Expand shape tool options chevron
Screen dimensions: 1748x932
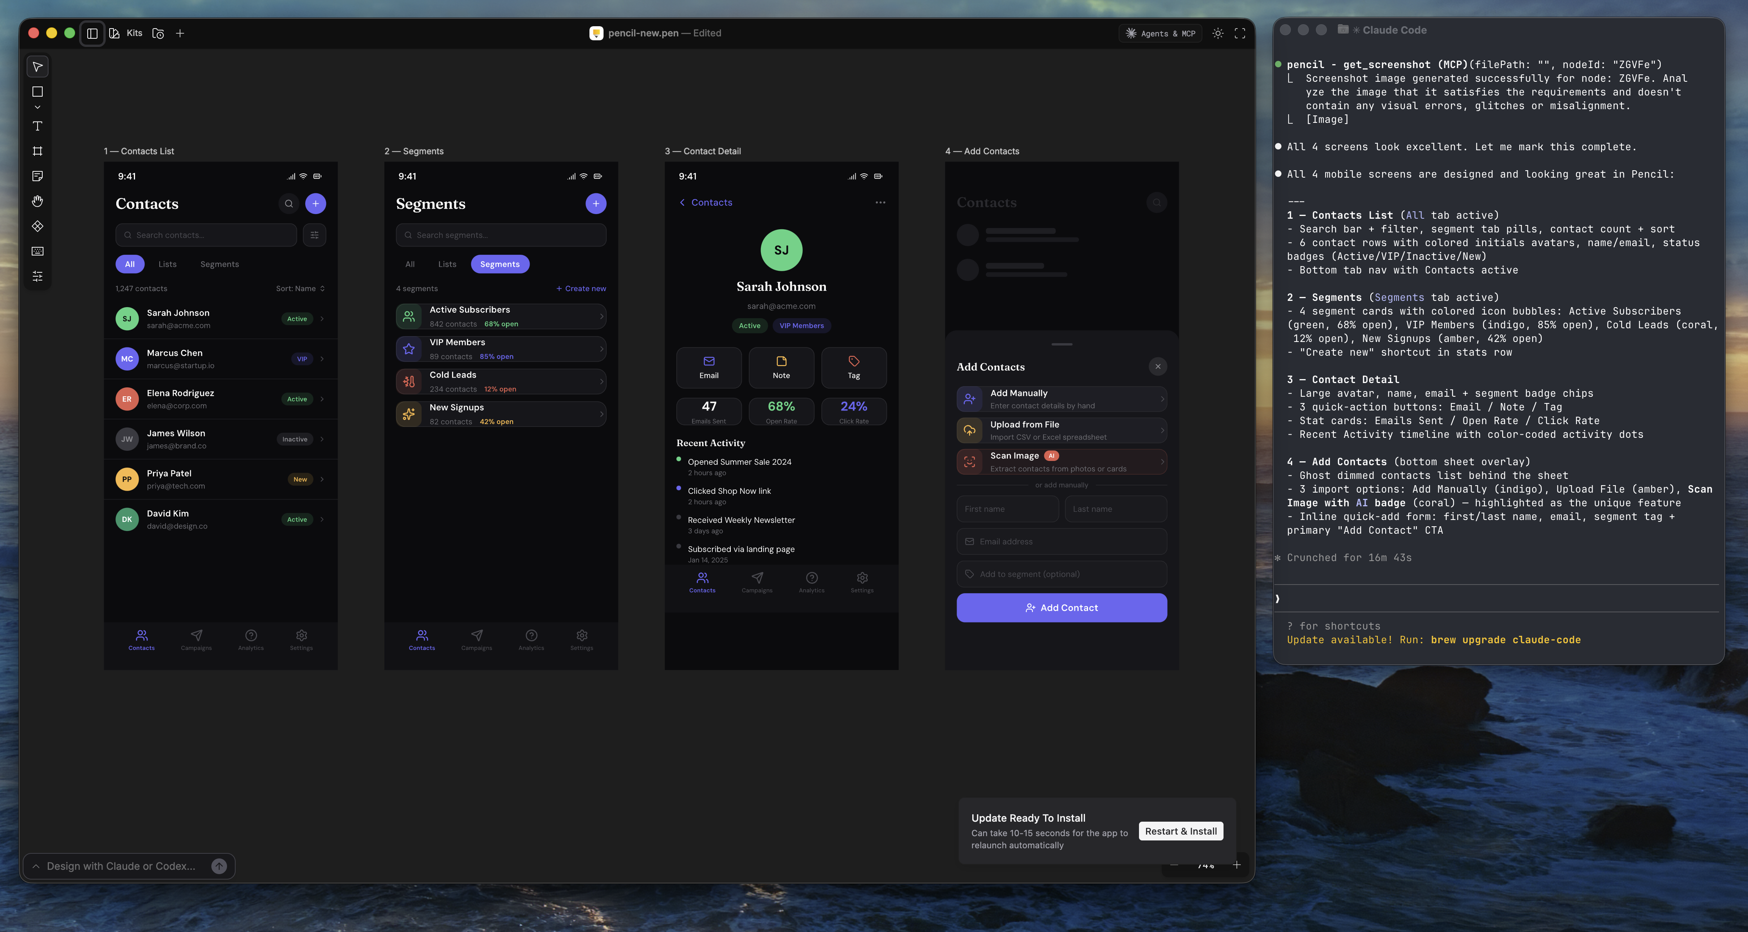[37, 107]
